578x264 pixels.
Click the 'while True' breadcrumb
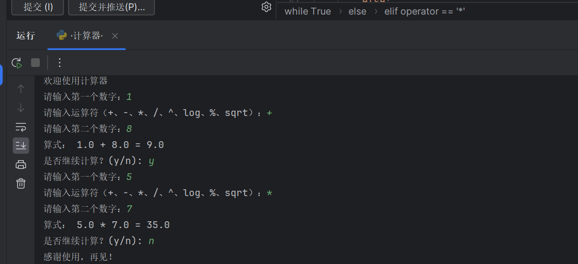click(x=308, y=11)
